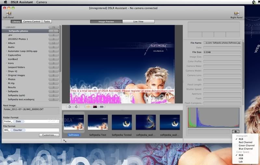The image size is (260, 165).
Task: Click the Customize... button
Action: 49,135
